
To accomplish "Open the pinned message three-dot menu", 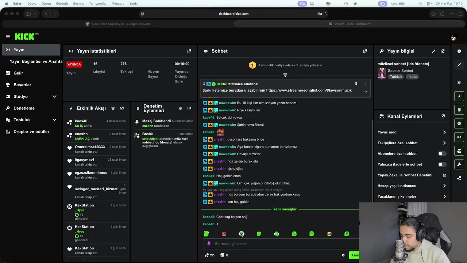I will point(366,84).
